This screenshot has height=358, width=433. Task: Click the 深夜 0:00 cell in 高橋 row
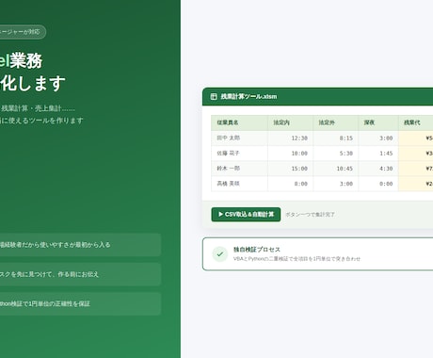[378, 184]
